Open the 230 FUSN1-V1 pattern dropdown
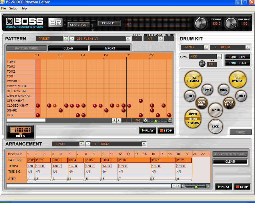 point(128,39)
